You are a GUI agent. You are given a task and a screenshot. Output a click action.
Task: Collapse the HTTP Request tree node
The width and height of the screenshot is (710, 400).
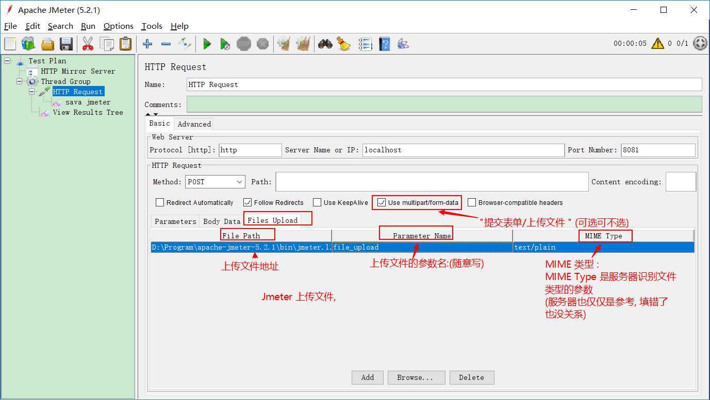click(x=32, y=92)
